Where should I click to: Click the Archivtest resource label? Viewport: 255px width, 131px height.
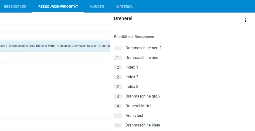[134, 115]
